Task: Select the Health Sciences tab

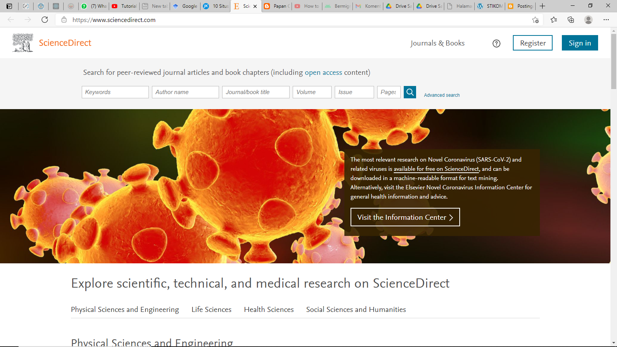Action: click(269, 310)
